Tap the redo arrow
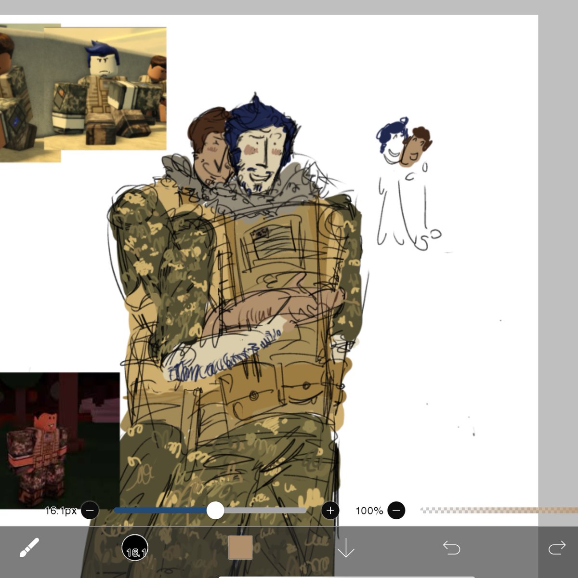The height and width of the screenshot is (578, 578). [556, 547]
